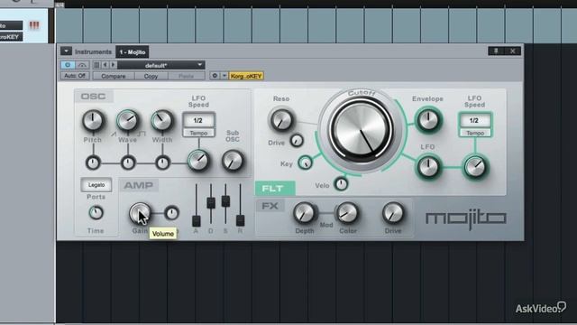Click the filter Envelope knob
The width and height of the screenshot is (577, 325).
tap(428, 120)
